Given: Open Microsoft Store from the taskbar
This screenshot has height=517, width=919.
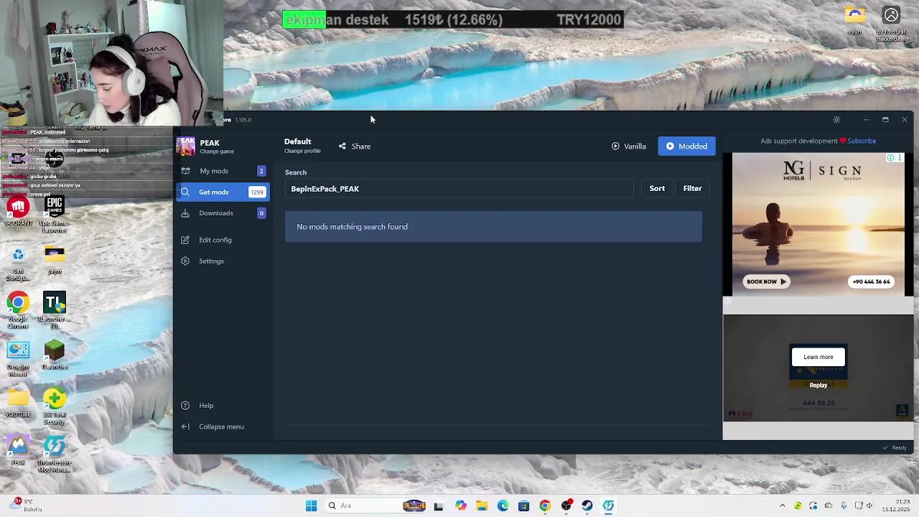Looking at the screenshot, I should 523,506.
